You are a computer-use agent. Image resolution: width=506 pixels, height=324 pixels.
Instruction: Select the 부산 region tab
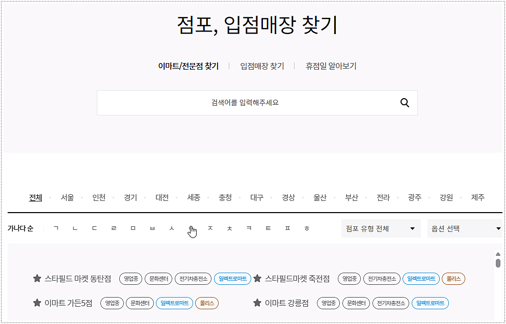pyautogui.click(x=352, y=197)
